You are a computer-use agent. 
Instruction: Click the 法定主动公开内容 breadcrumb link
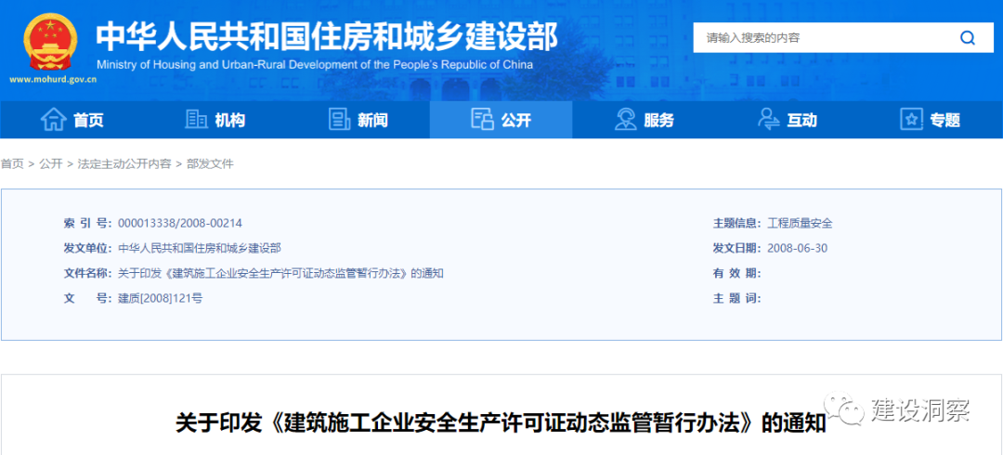pos(124,163)
